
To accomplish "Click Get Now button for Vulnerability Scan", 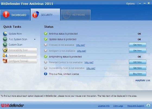I will pyautogui.click(x=138, y=68).
